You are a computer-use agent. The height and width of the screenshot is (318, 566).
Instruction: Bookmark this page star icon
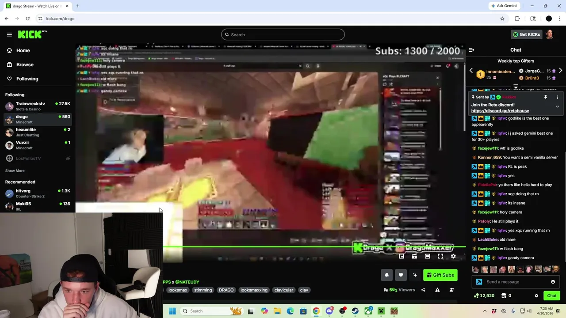click(502, 19)
